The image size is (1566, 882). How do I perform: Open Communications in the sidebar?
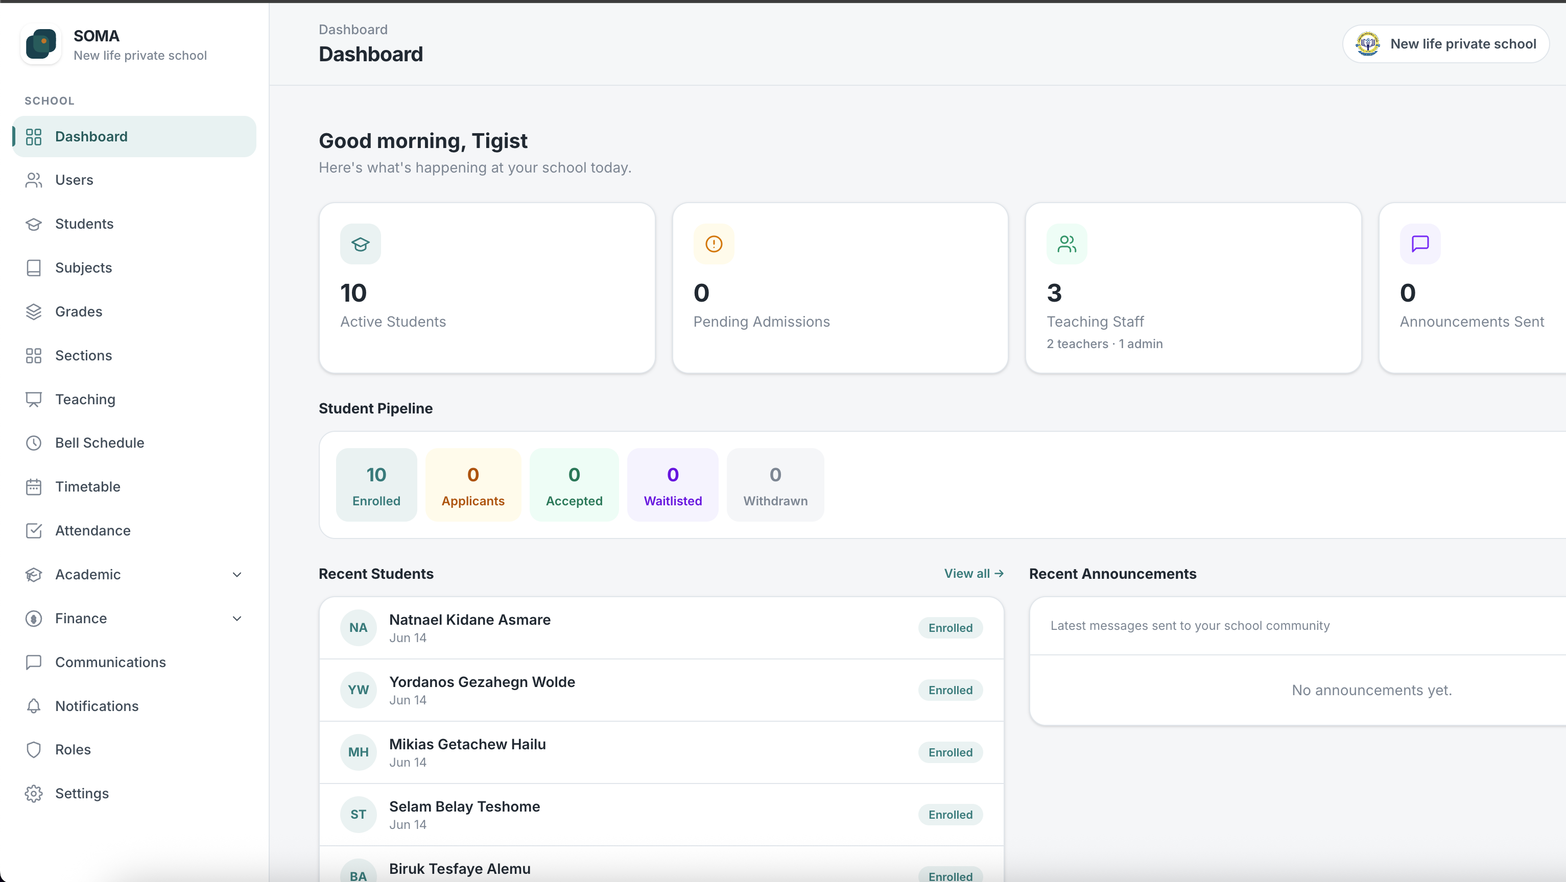(x=134, y=662)
